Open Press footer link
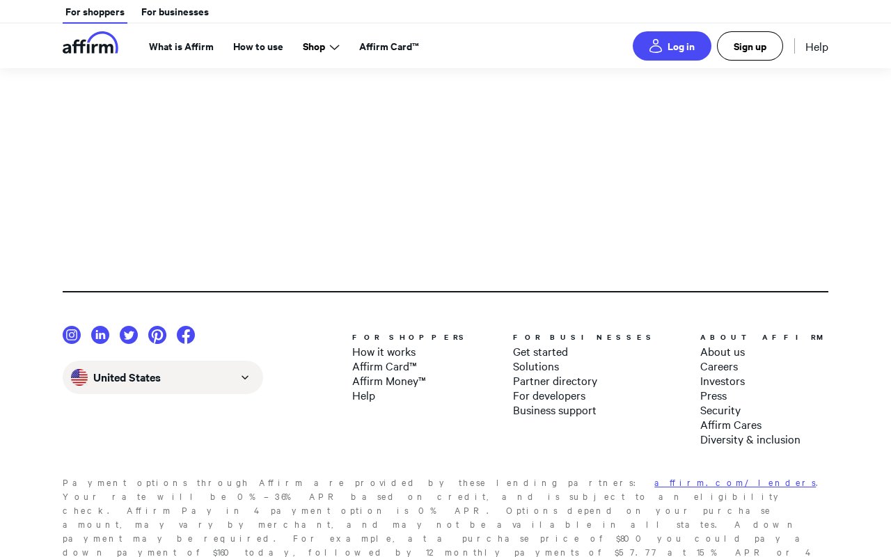 [x=713, y=395]
